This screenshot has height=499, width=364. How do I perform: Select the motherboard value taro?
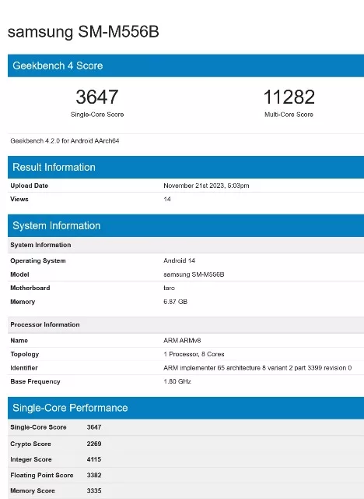pos(169,288)
